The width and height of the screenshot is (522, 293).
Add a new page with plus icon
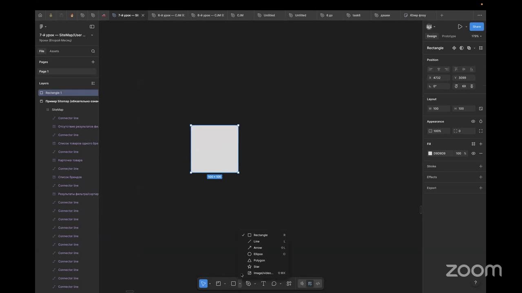(93, 62)
